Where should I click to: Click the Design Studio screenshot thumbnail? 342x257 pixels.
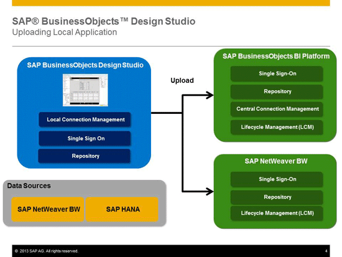coord(85,90)
